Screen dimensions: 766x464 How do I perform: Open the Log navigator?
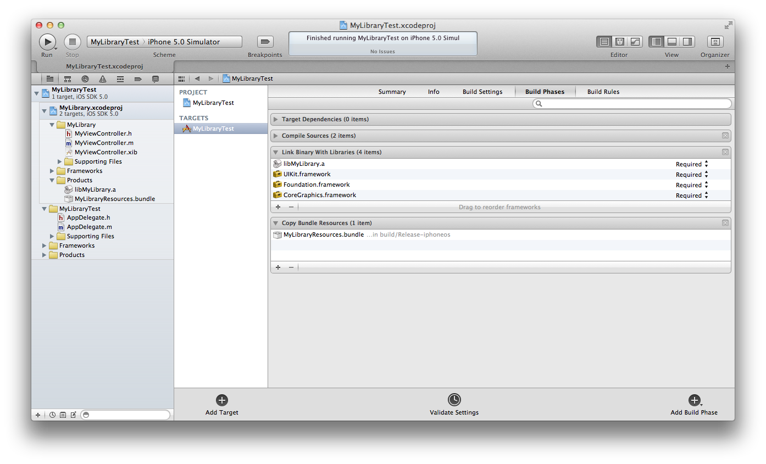click(156, 79)
